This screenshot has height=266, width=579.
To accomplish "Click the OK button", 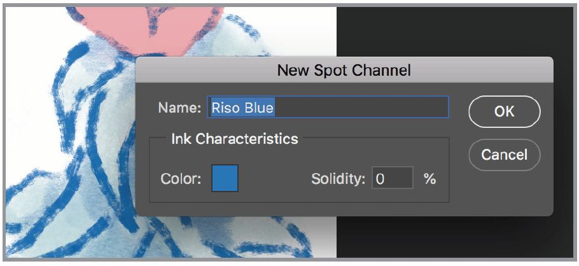I will pos(504,111).
